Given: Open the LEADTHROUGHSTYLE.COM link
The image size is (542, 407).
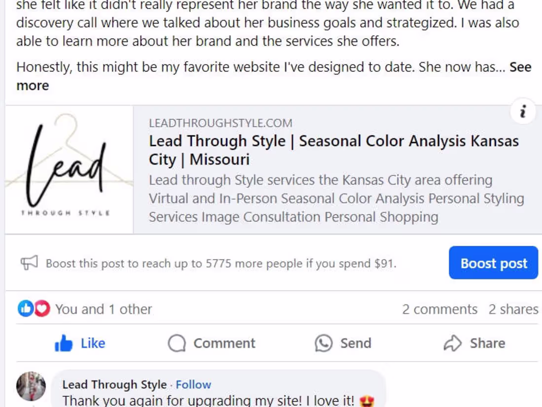Looking at the screenshot, I should coord(220,123).
